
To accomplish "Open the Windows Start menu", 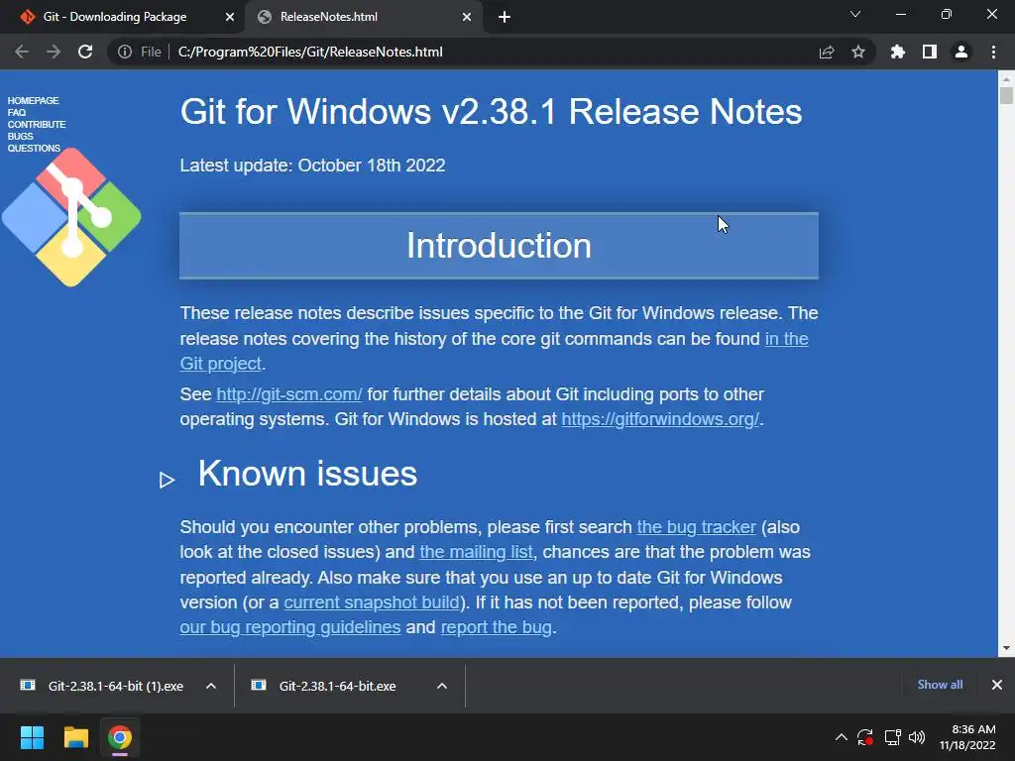I will click(x=32, y=737).
